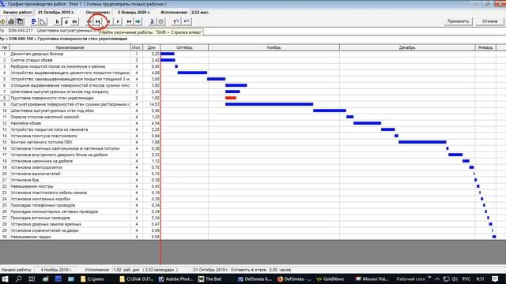Screen dimensions: 506x284
Task: Click the Декабрь month header
Action: tap(407, 47)
